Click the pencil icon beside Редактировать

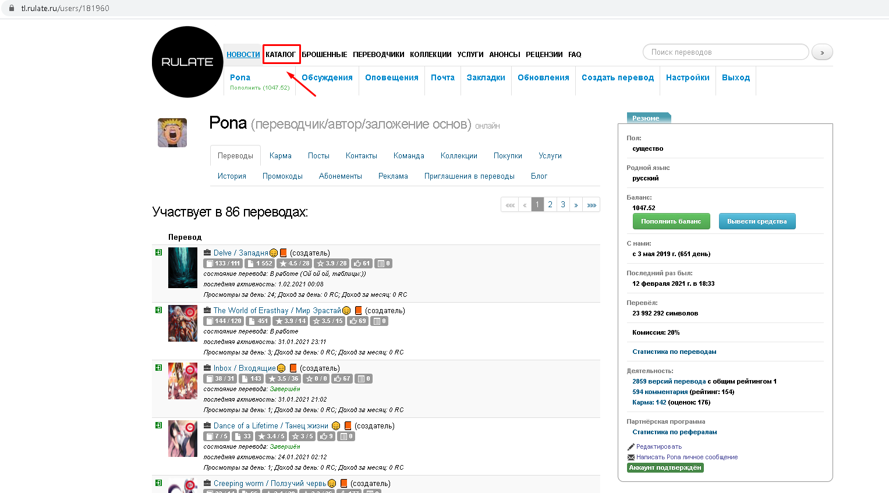(631, 447)
